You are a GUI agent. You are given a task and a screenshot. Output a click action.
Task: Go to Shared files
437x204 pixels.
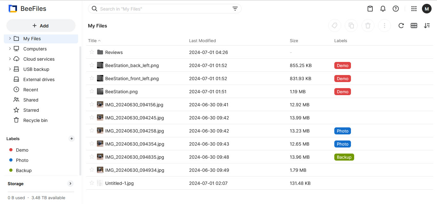click(x=31, y=100)
